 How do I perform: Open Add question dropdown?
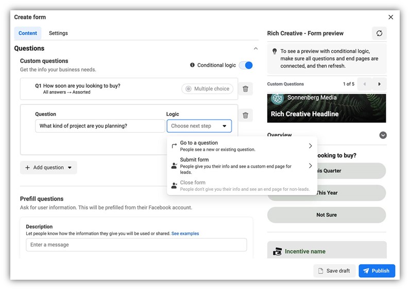[48, 168]
